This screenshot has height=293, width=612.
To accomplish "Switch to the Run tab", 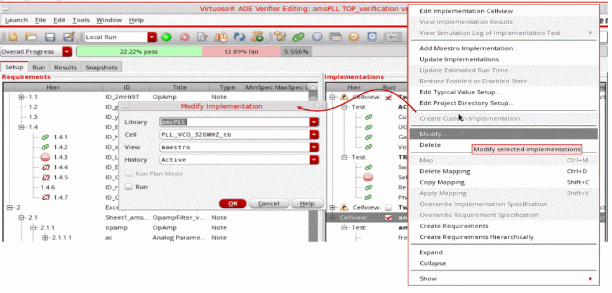I will [x=39, y=67].
